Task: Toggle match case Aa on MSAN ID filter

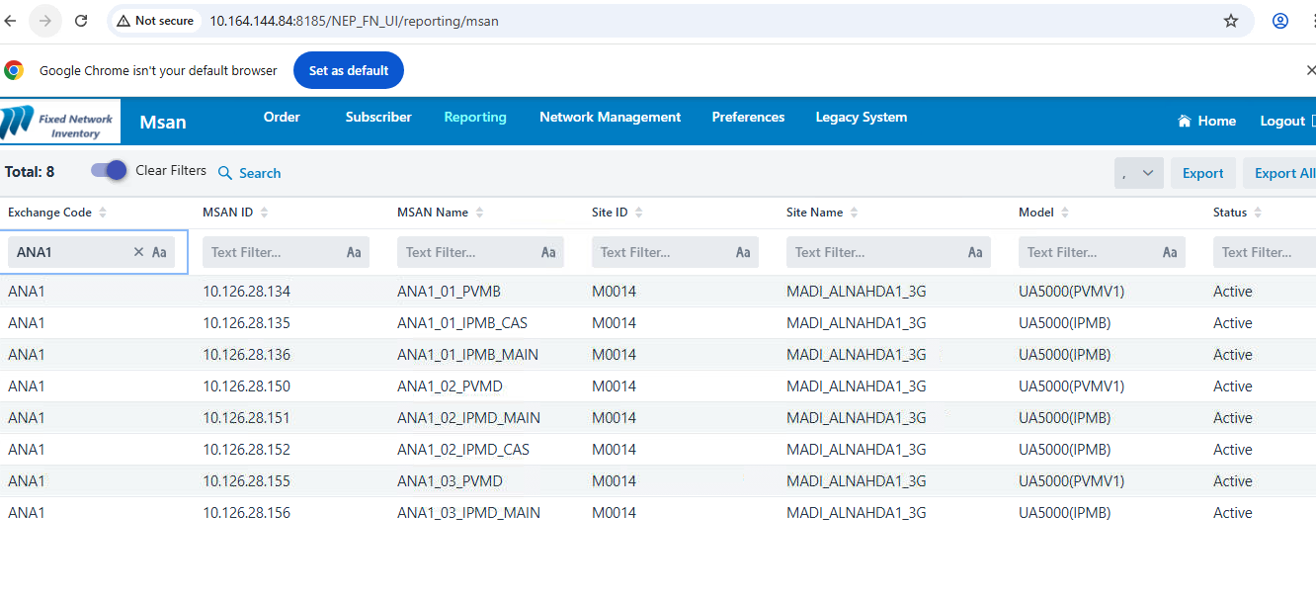Action: click(354, 252)
